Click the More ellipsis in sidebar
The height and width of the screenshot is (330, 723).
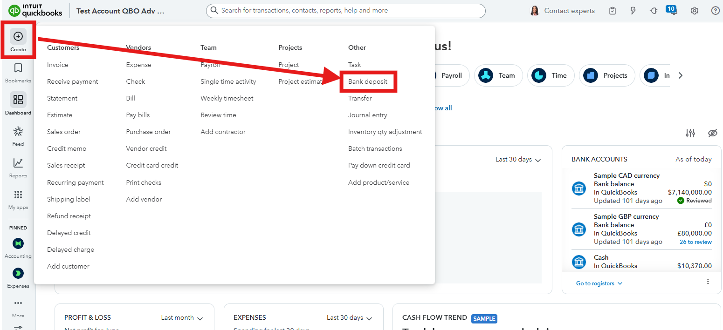18,303
